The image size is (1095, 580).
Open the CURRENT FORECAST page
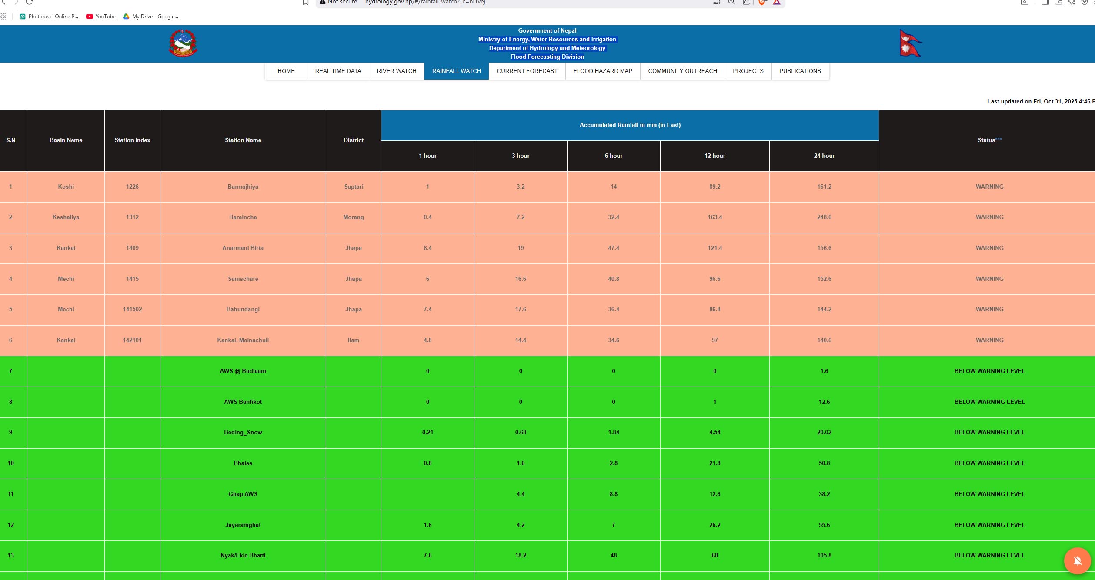tap(527, 71)
